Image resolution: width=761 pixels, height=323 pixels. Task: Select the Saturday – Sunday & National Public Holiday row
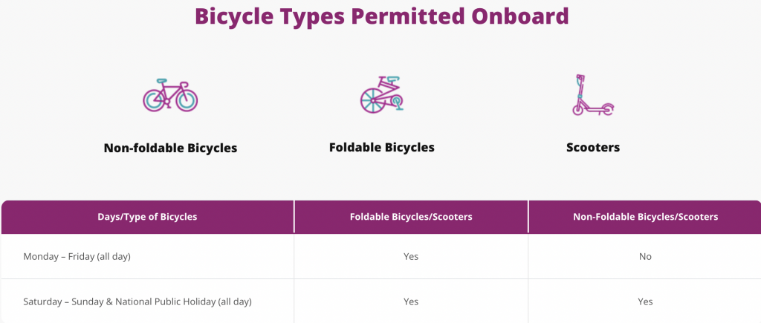point(380,301)
